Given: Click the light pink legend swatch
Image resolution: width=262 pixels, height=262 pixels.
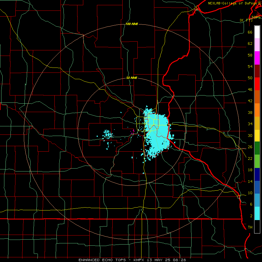Looking at the screenshot, I should coord(257,45).
